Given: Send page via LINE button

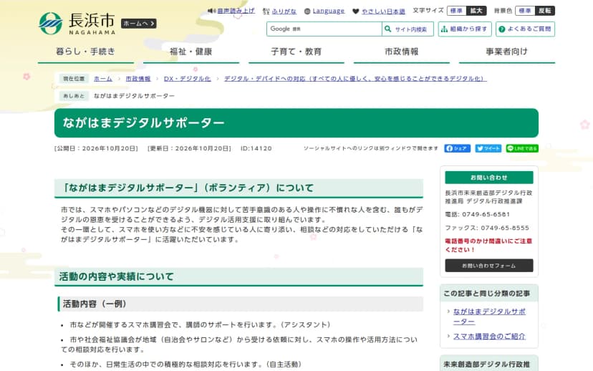Looking at the screenshot, I should tap(522, 149).
